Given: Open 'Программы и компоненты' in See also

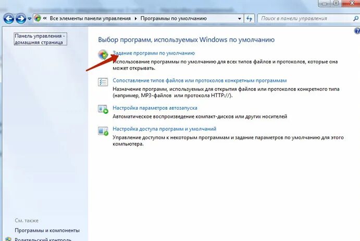Looking at the screenshot, I should pyautogui.click(x=47, y=231).
